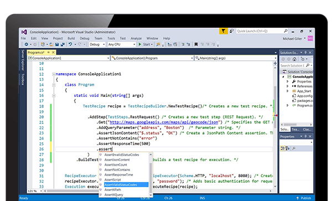Open the Any CPU platform dropdown
The width and height of the screenshot is (332, 201).
[x=122, y=44]
